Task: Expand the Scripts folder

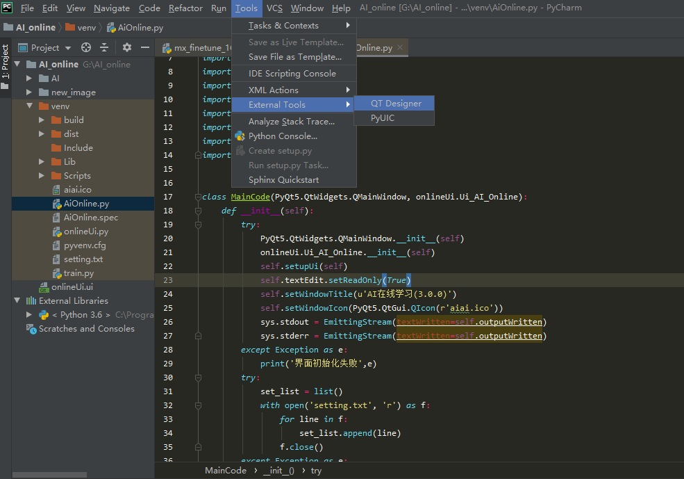Action: 42,175
